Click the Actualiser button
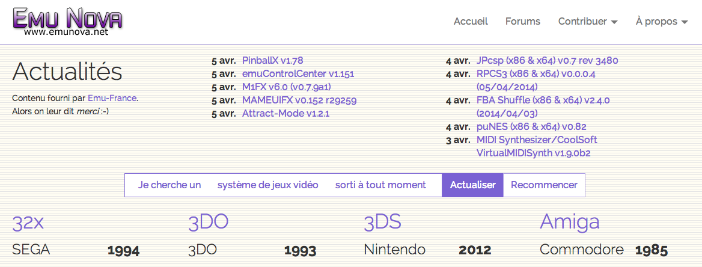The width and height of the screenshot is (702, 267). 473,185
